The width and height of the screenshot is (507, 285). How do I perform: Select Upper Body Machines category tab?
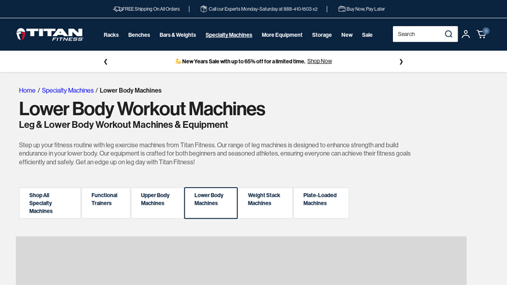[157, 203]
